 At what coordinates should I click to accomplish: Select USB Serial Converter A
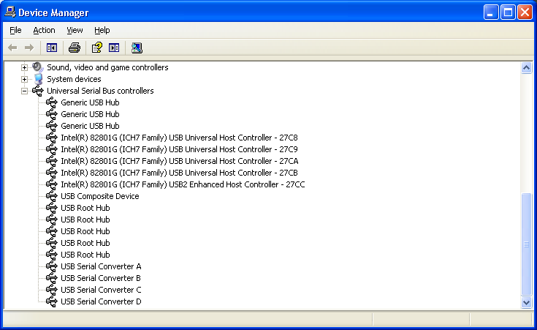click(101, 266)
